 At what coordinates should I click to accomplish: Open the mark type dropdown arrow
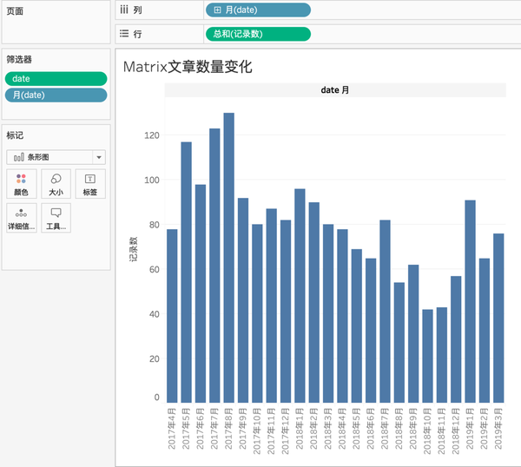pos(99,157)
